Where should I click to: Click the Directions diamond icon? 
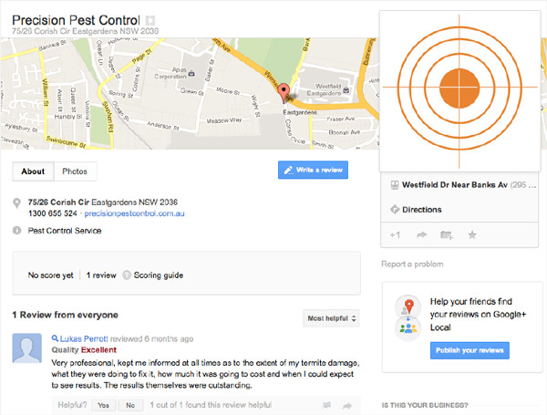pos(395,210)
